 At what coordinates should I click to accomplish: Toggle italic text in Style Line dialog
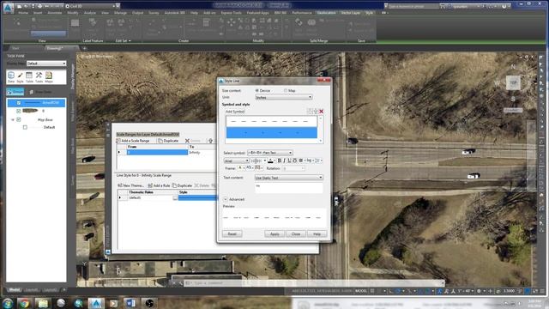[284, 161]
